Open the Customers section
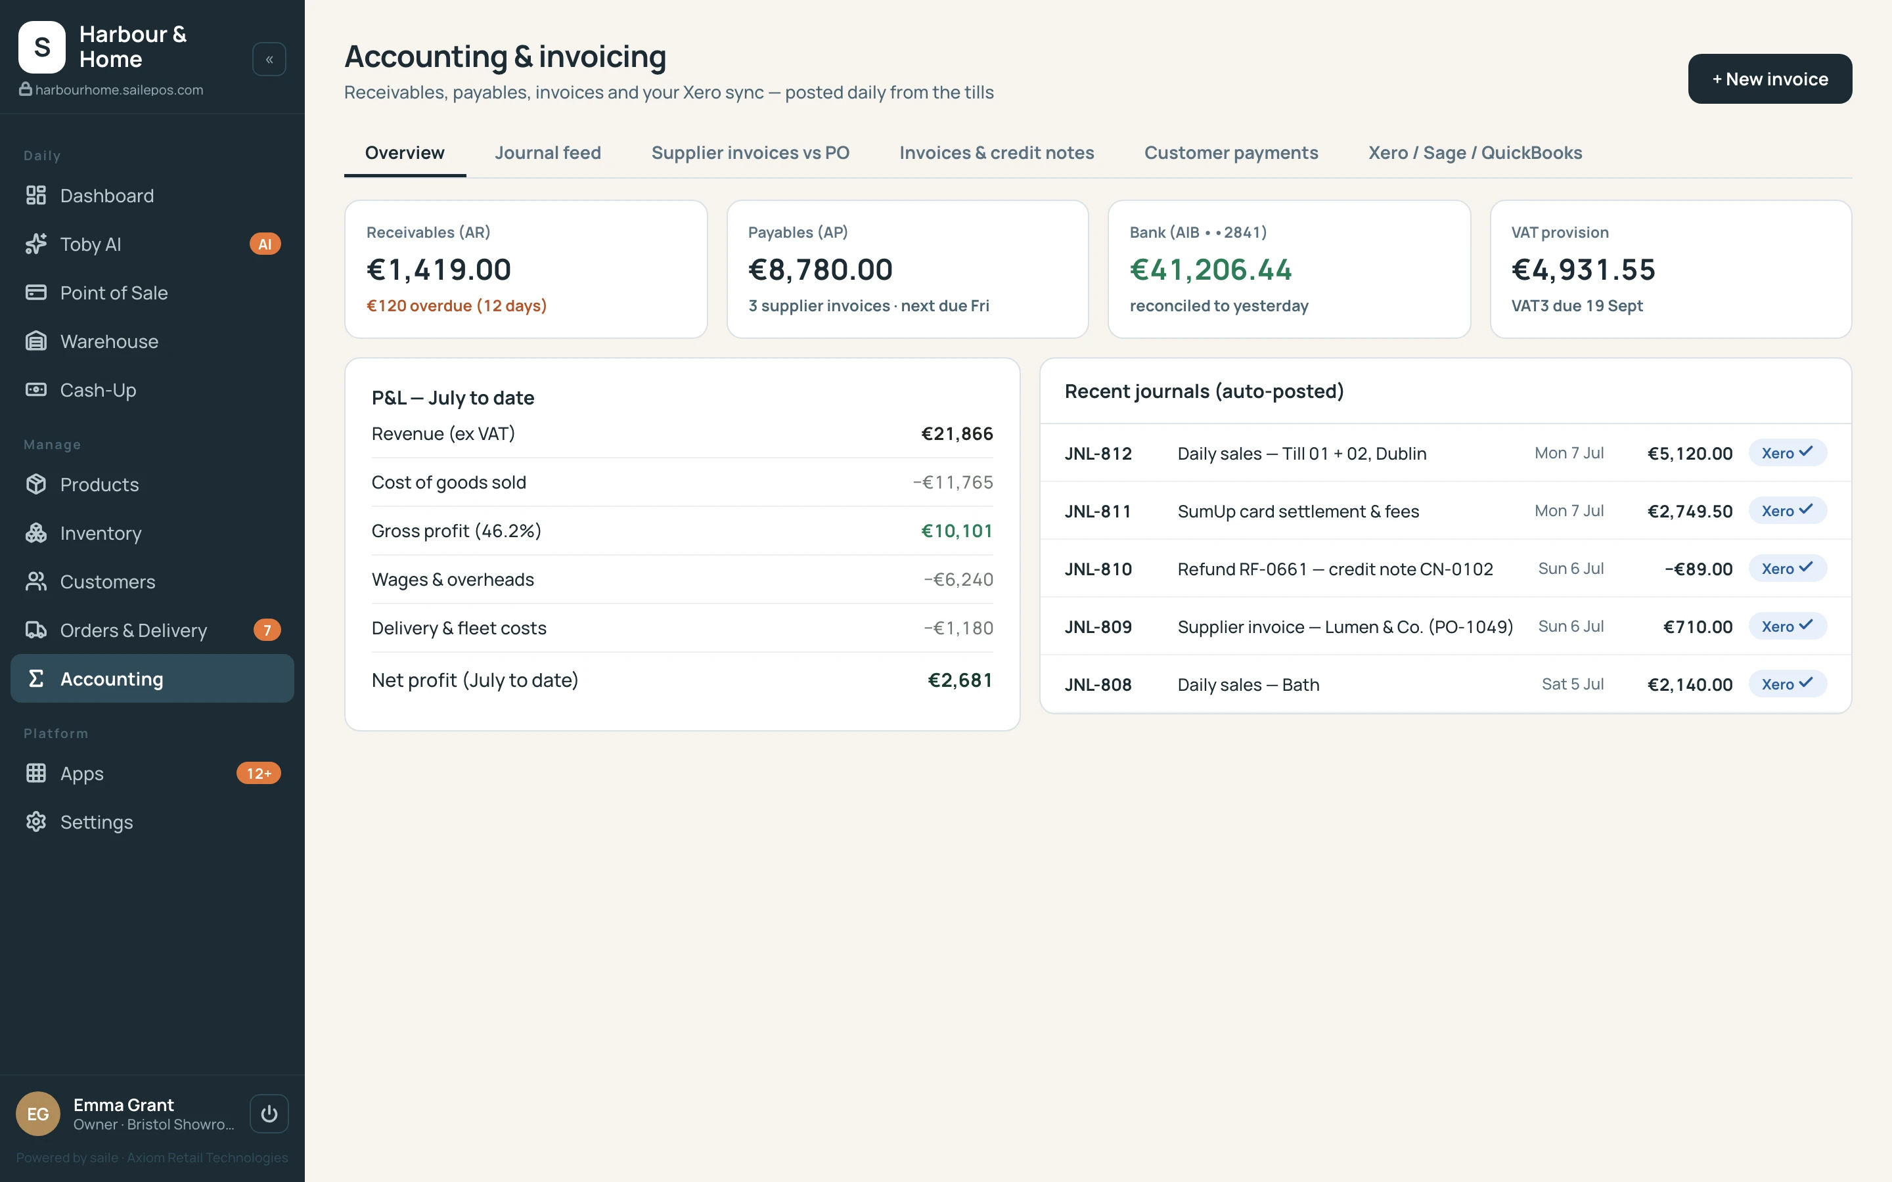 tap(152, 582)
